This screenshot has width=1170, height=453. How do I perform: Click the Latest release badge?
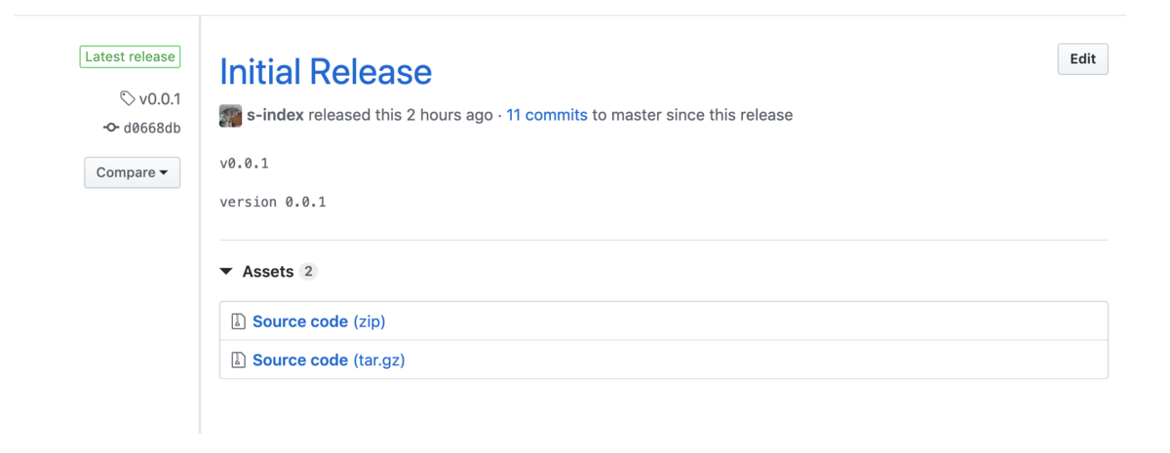130,57
